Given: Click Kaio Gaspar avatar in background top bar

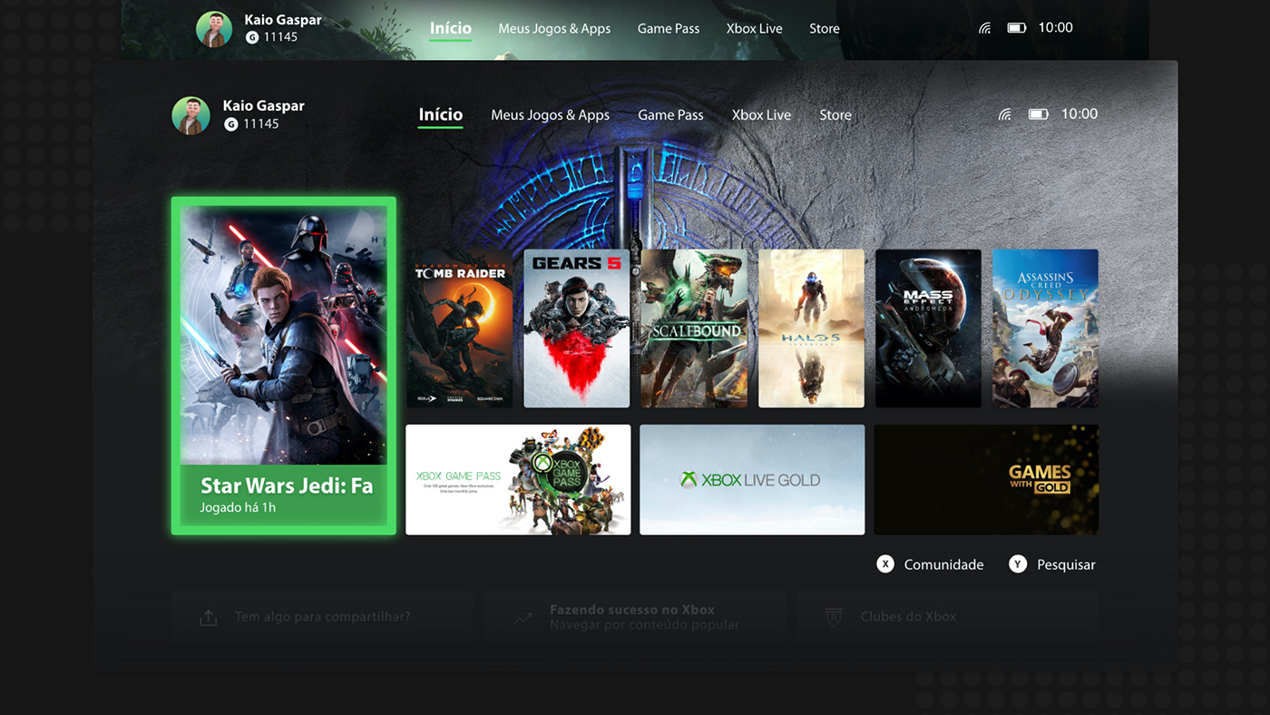Looking at the screenshot, I should pyautogui.click(x=214, y=29).
